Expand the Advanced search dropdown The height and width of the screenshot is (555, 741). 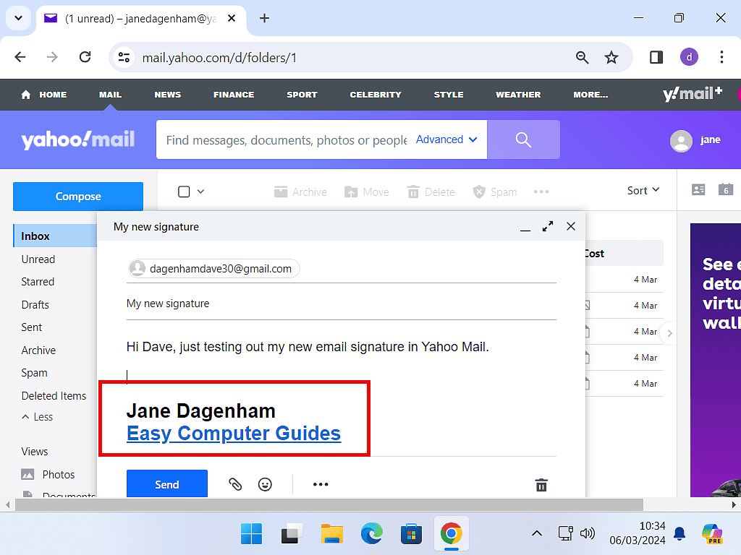pyautogui.click(x=446, y=139)
